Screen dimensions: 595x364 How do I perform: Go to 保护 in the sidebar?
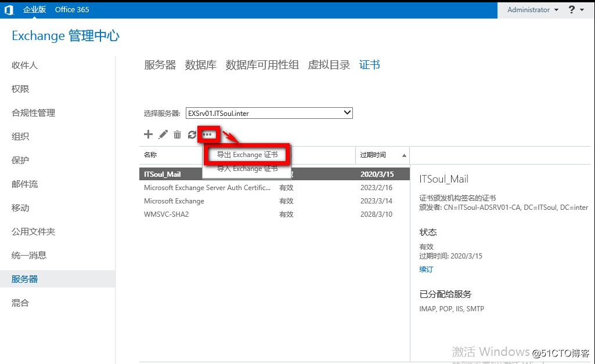point(20,160)
